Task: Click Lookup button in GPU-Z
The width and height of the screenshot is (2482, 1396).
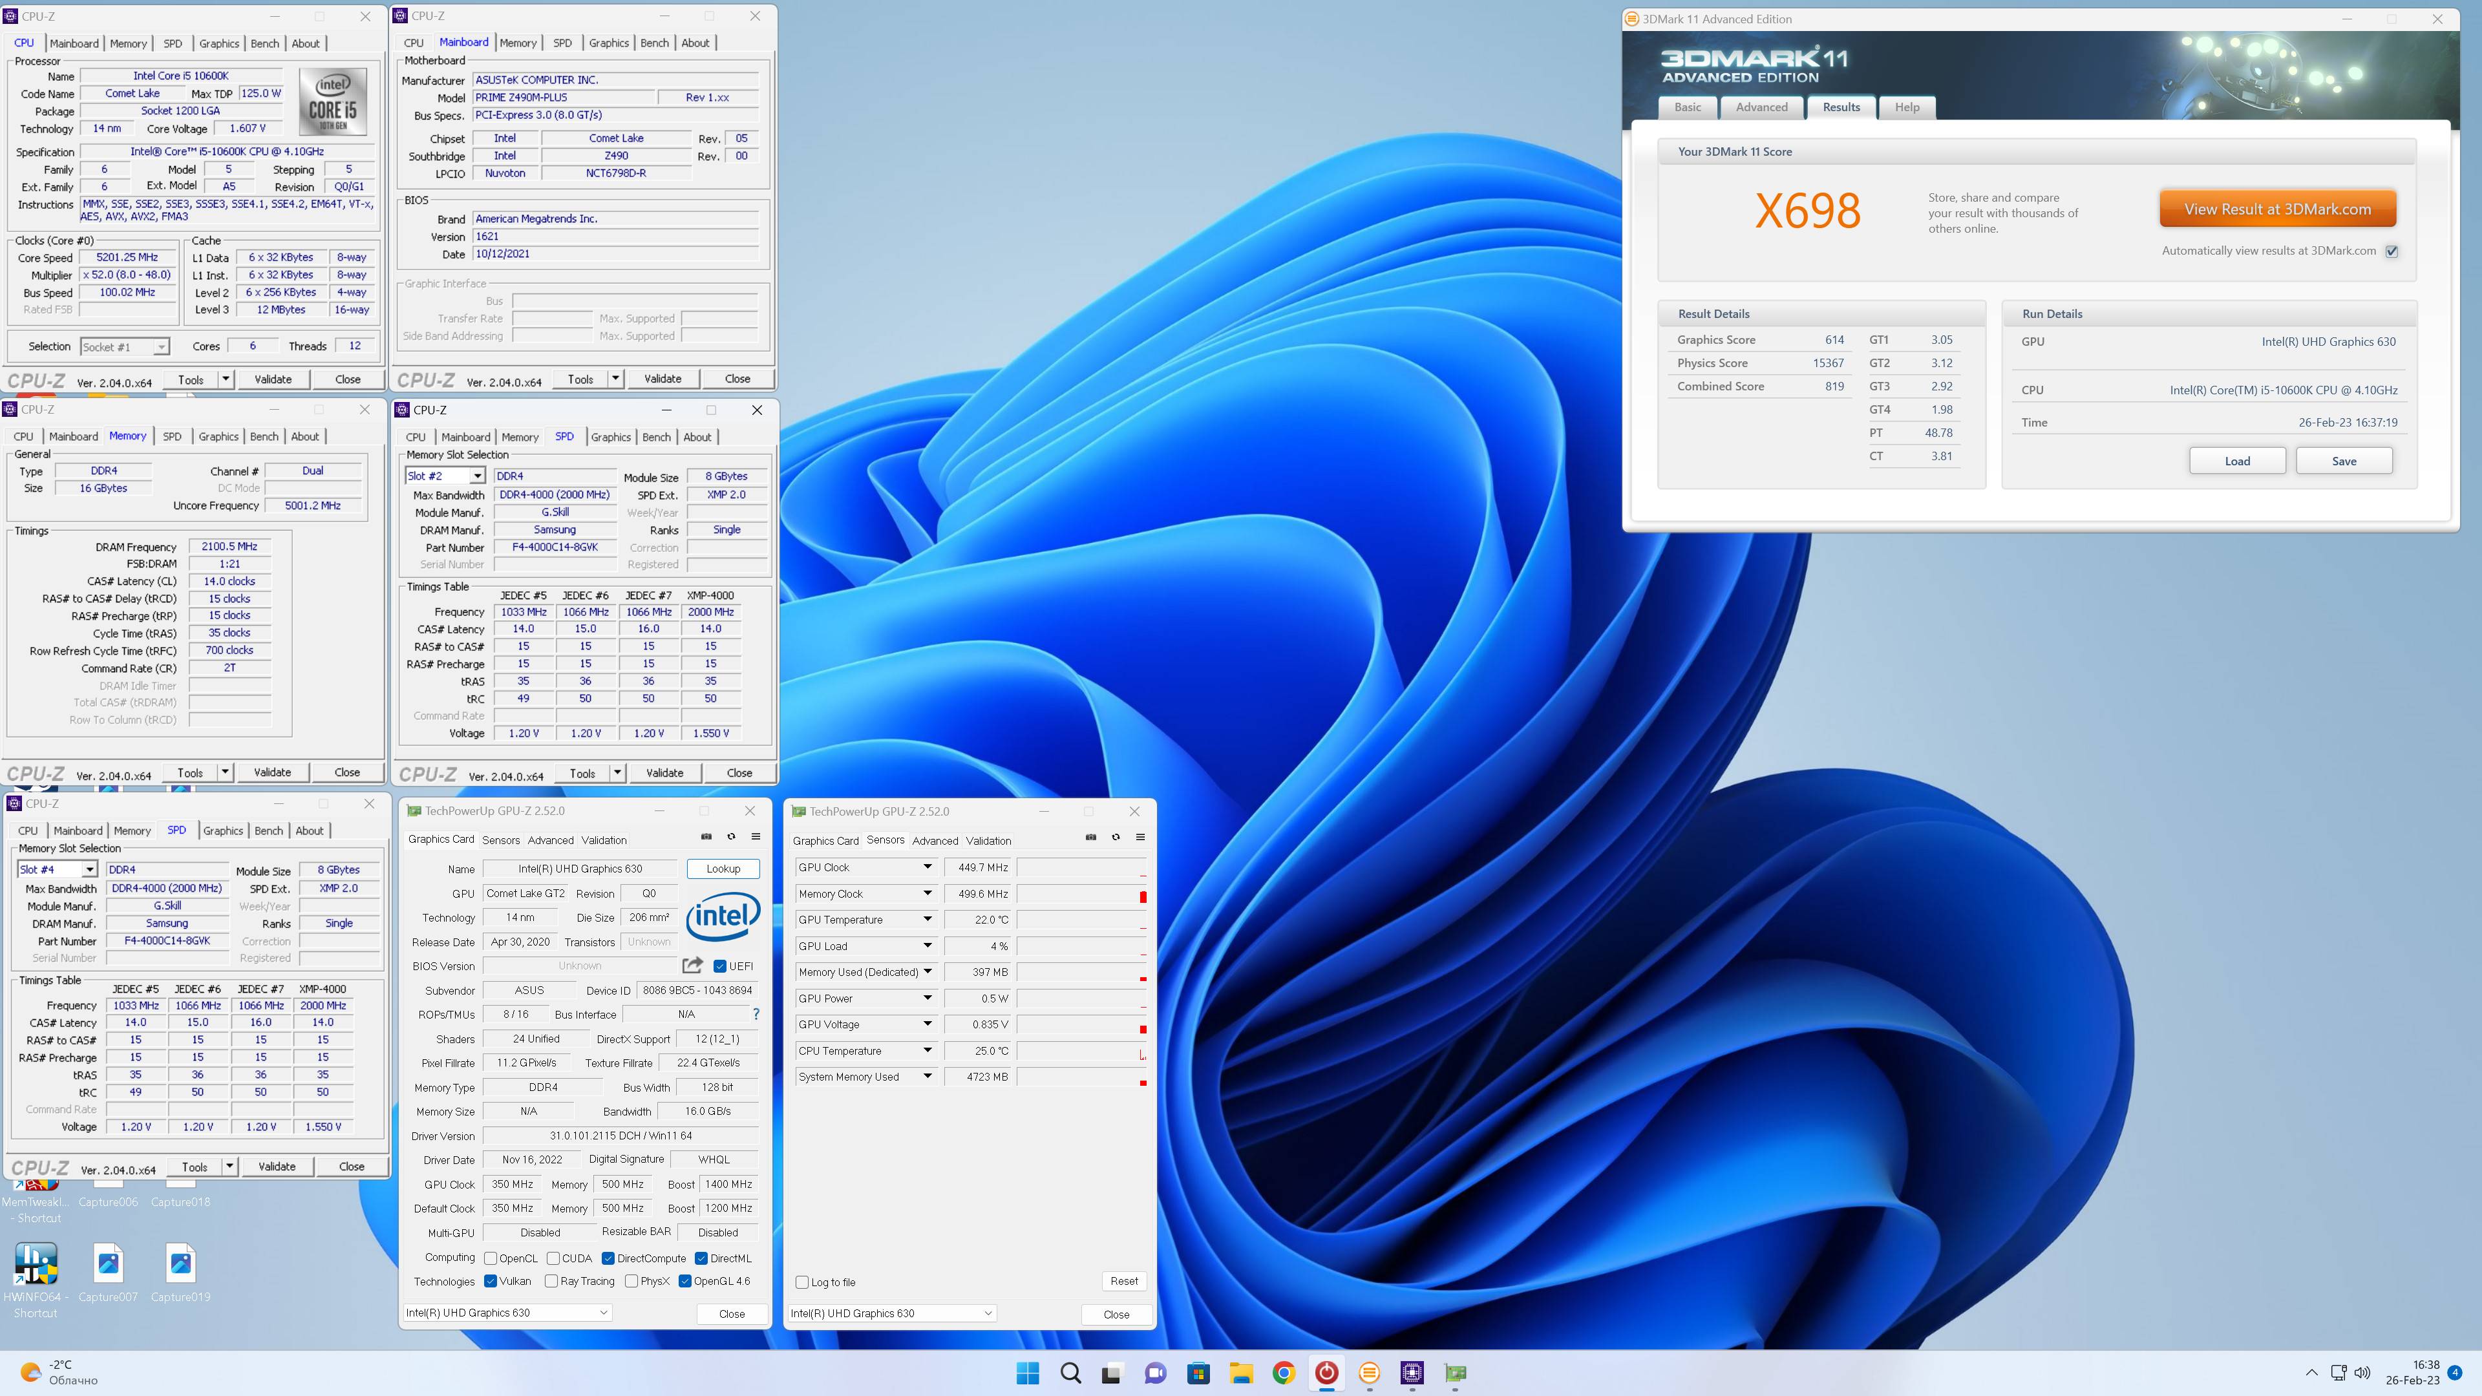Action: click(x=723, y=868)
